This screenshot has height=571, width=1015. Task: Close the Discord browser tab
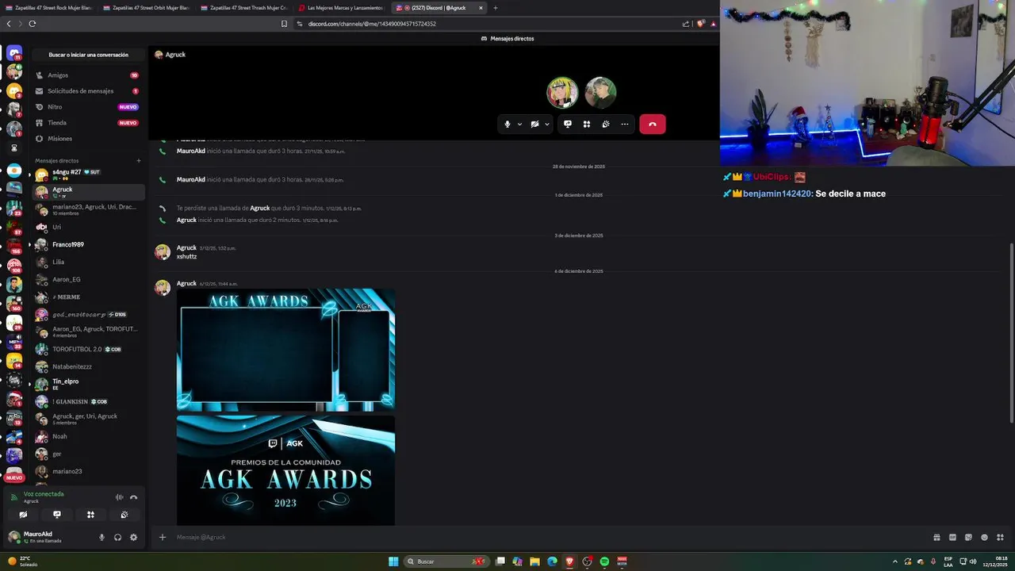point(481,8)
